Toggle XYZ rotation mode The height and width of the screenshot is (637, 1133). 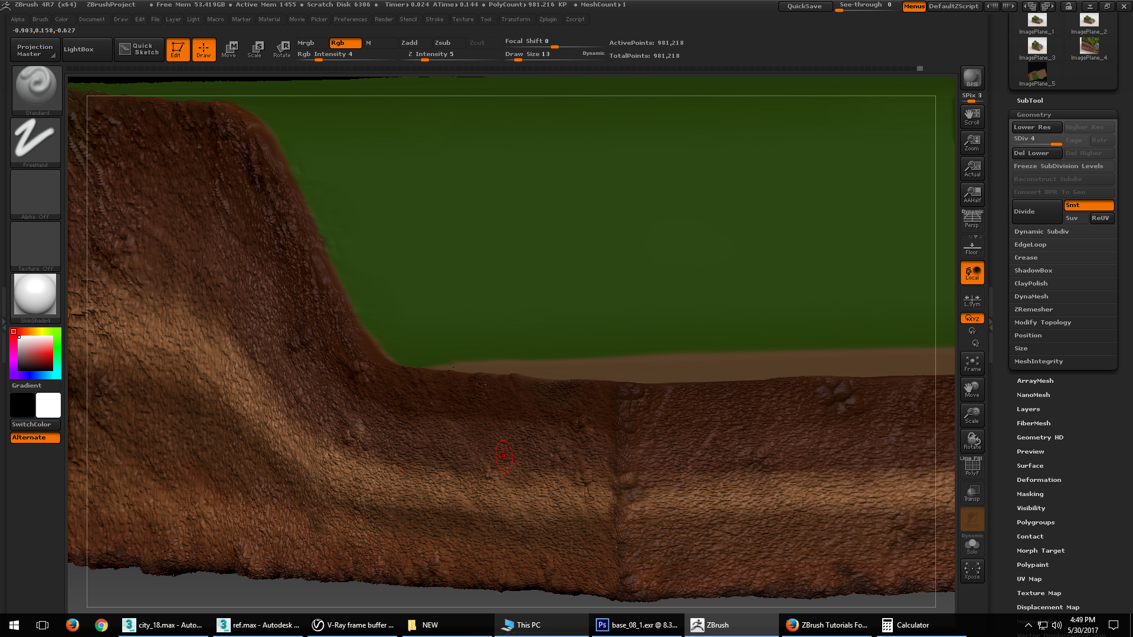(x=972, y=318)
